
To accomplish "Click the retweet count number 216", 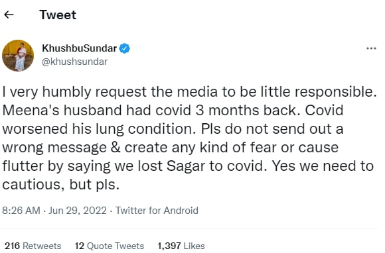I will tap(12, 246).
